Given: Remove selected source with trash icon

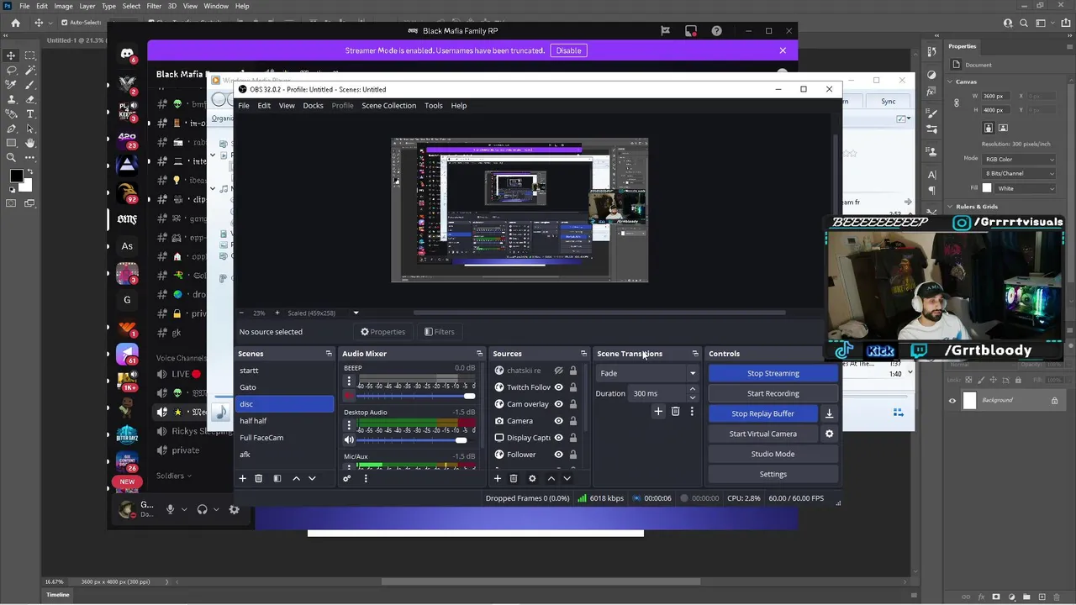Looking at the screenshot, I should 513,478.
